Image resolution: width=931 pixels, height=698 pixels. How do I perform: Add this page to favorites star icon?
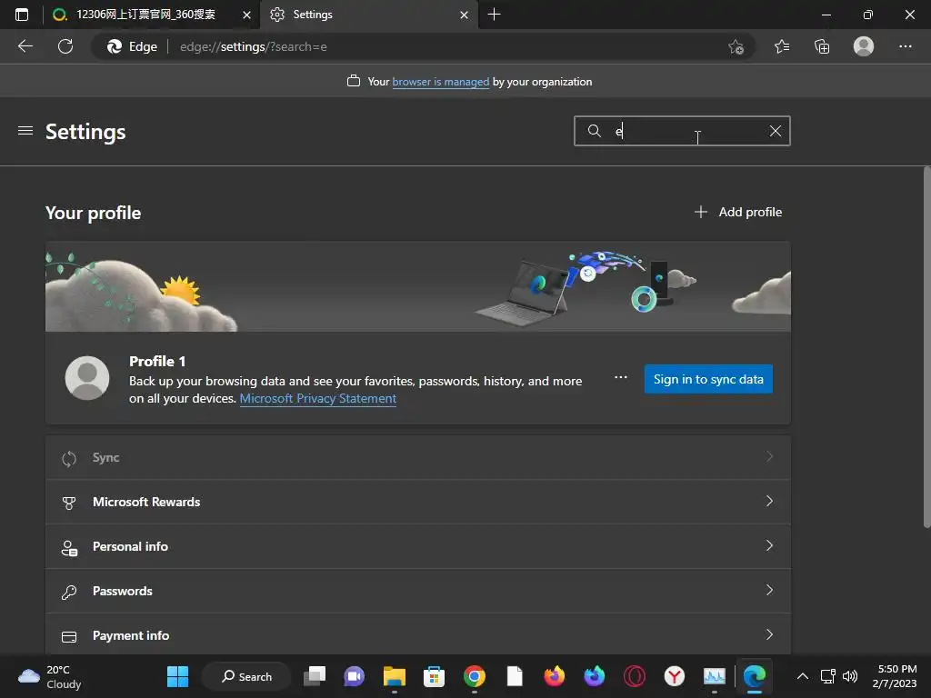coord(736,46)
